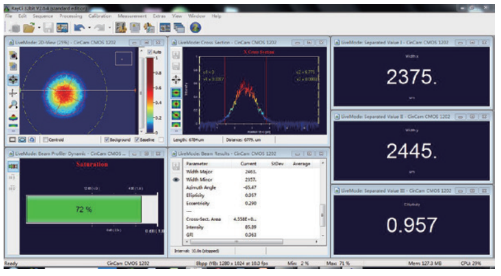Click the eye icon in Beam Results panel
The width and height of the screenshot is (501, 276).
click(x=176, y=178)
